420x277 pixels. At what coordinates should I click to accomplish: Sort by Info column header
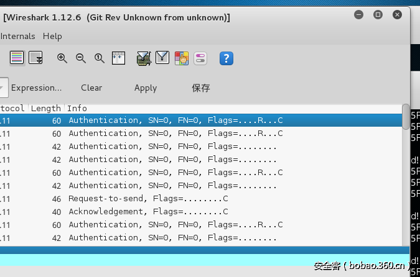[233, 108]
